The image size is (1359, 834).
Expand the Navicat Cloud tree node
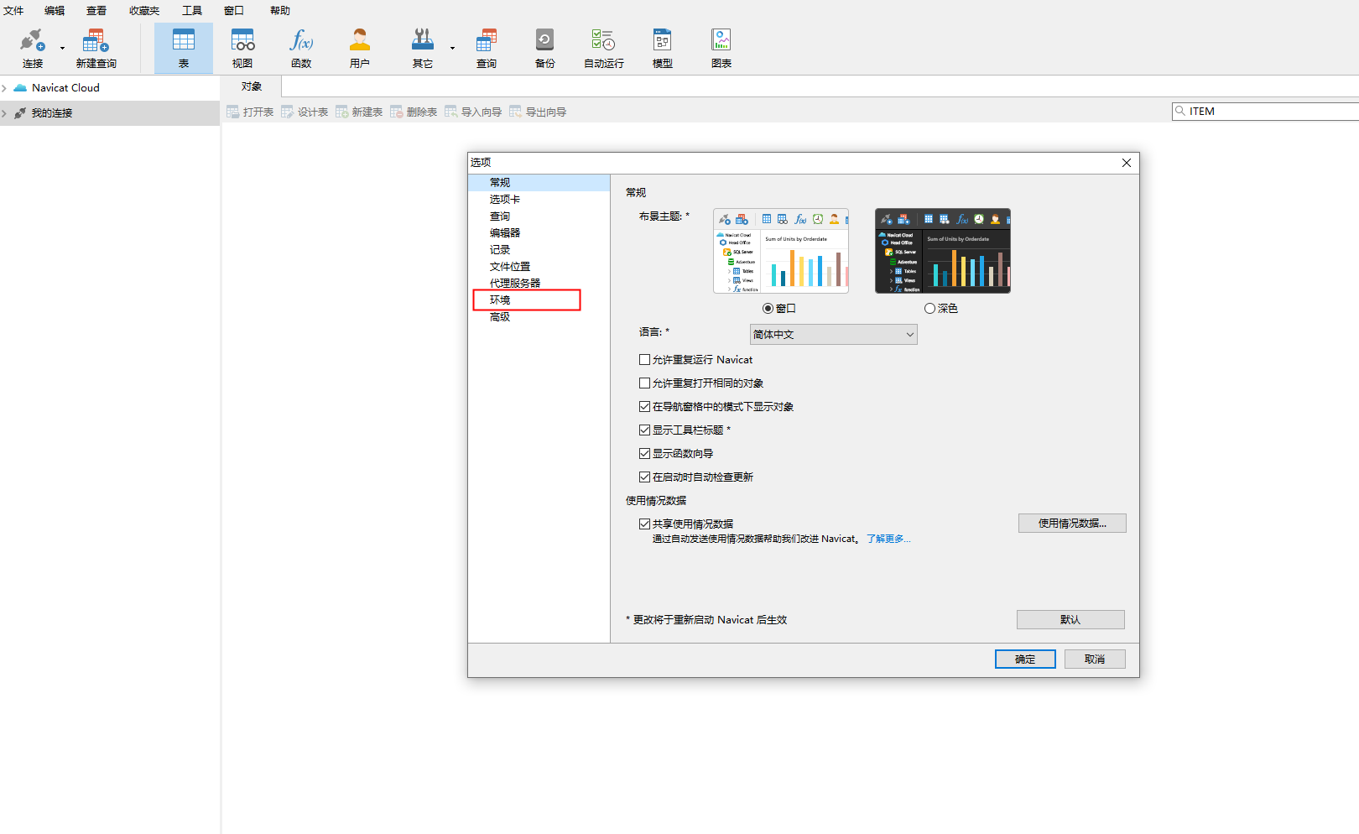4,87
